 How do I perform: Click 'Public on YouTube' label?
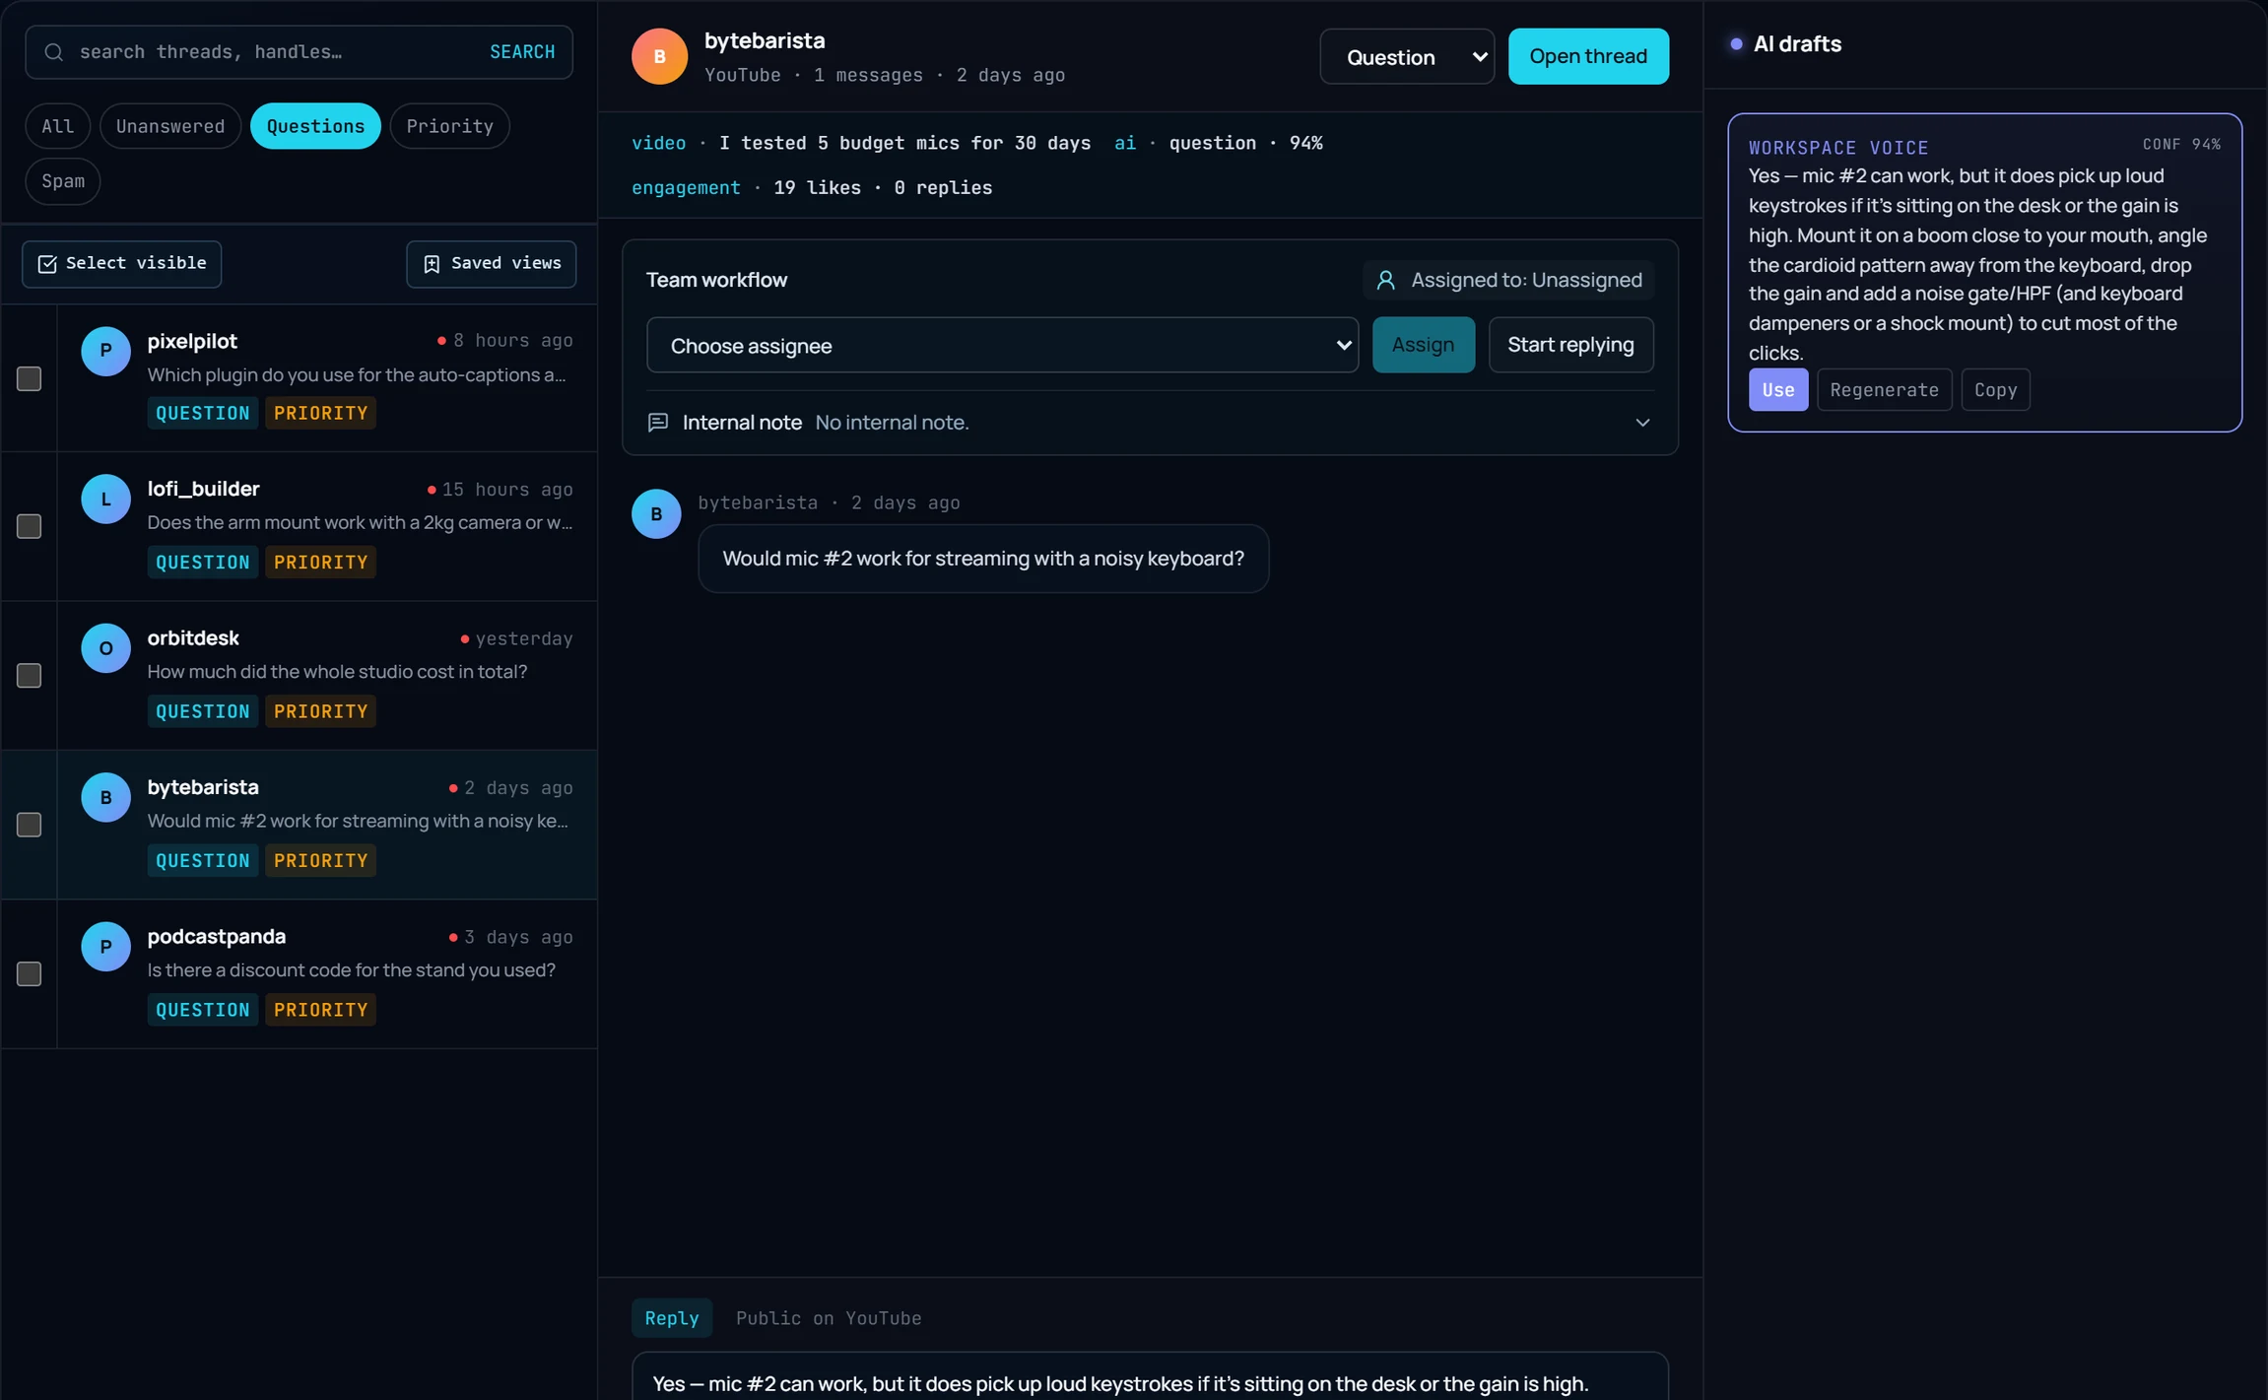829,1318
